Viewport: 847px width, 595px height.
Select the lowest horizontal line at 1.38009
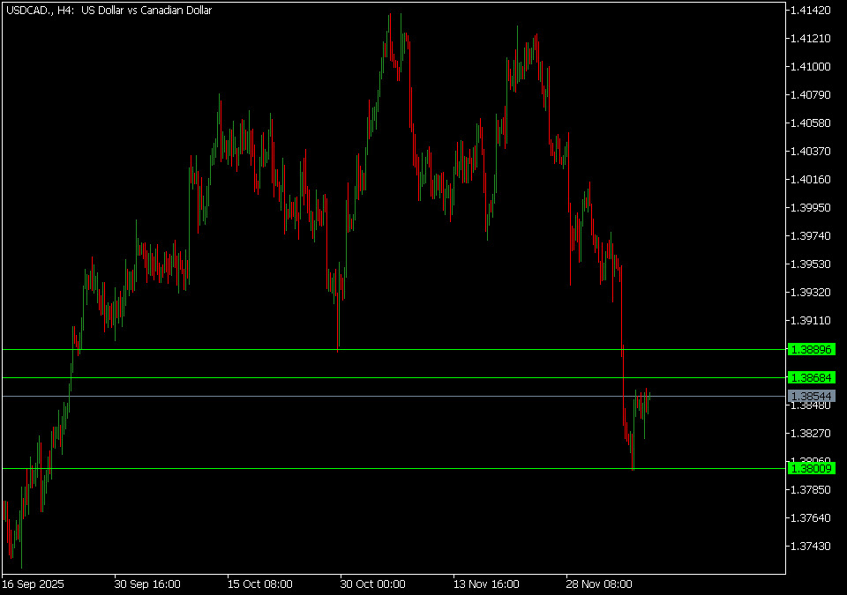pos(397,469)
